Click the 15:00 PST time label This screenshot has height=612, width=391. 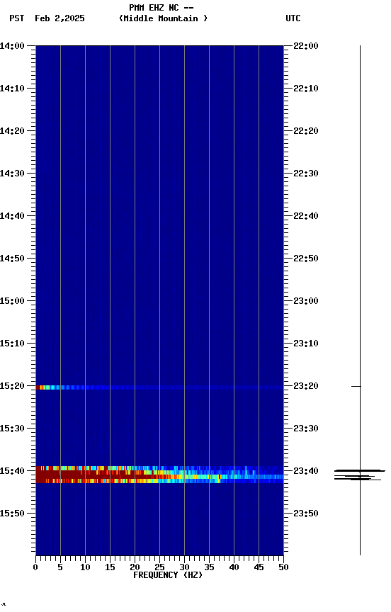coord(12,301)
